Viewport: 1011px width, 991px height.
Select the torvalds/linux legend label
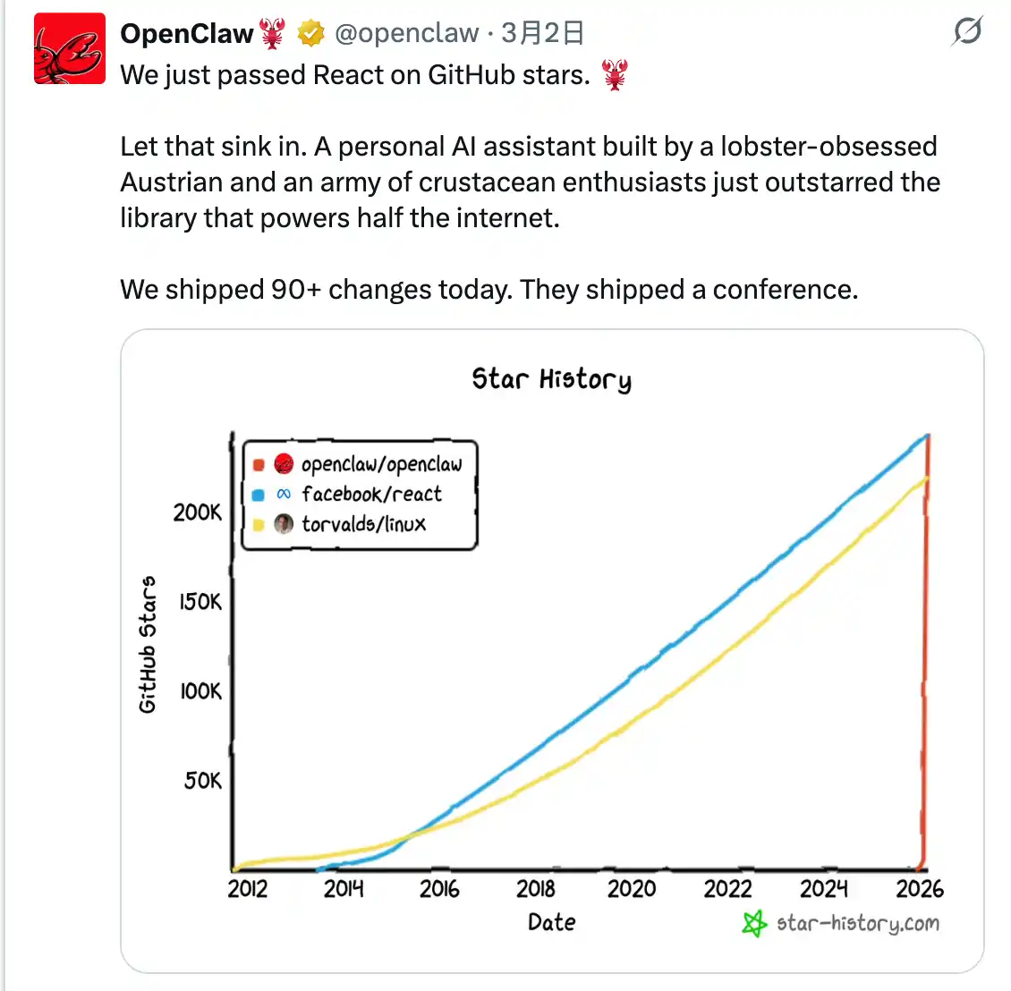[x=363, y=524]
